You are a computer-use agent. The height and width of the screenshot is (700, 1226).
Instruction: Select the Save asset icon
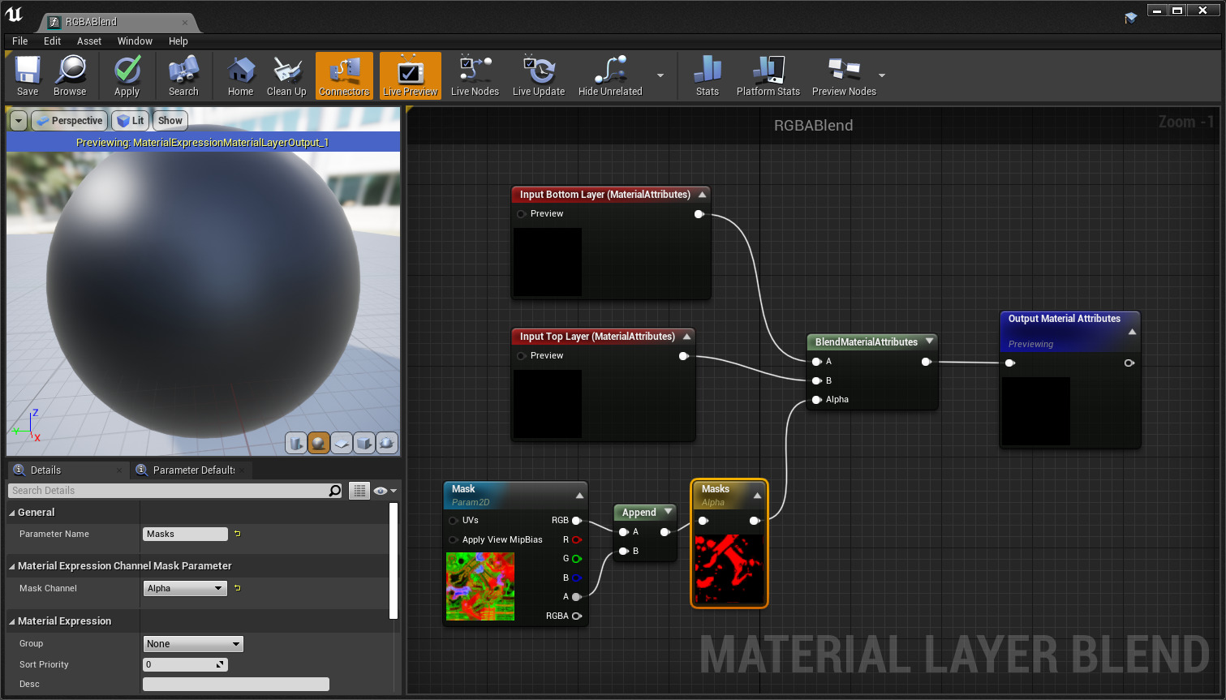27,75
